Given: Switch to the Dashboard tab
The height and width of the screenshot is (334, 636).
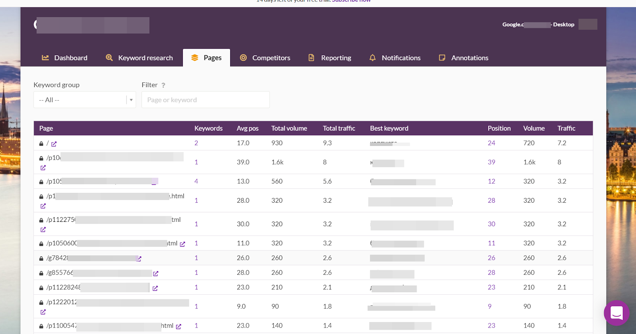Looking at the screenshot, I should pyautogui.click(x=65, y=58).
